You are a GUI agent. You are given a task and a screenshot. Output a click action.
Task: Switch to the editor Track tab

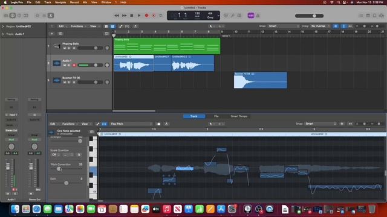click(194, 116)
